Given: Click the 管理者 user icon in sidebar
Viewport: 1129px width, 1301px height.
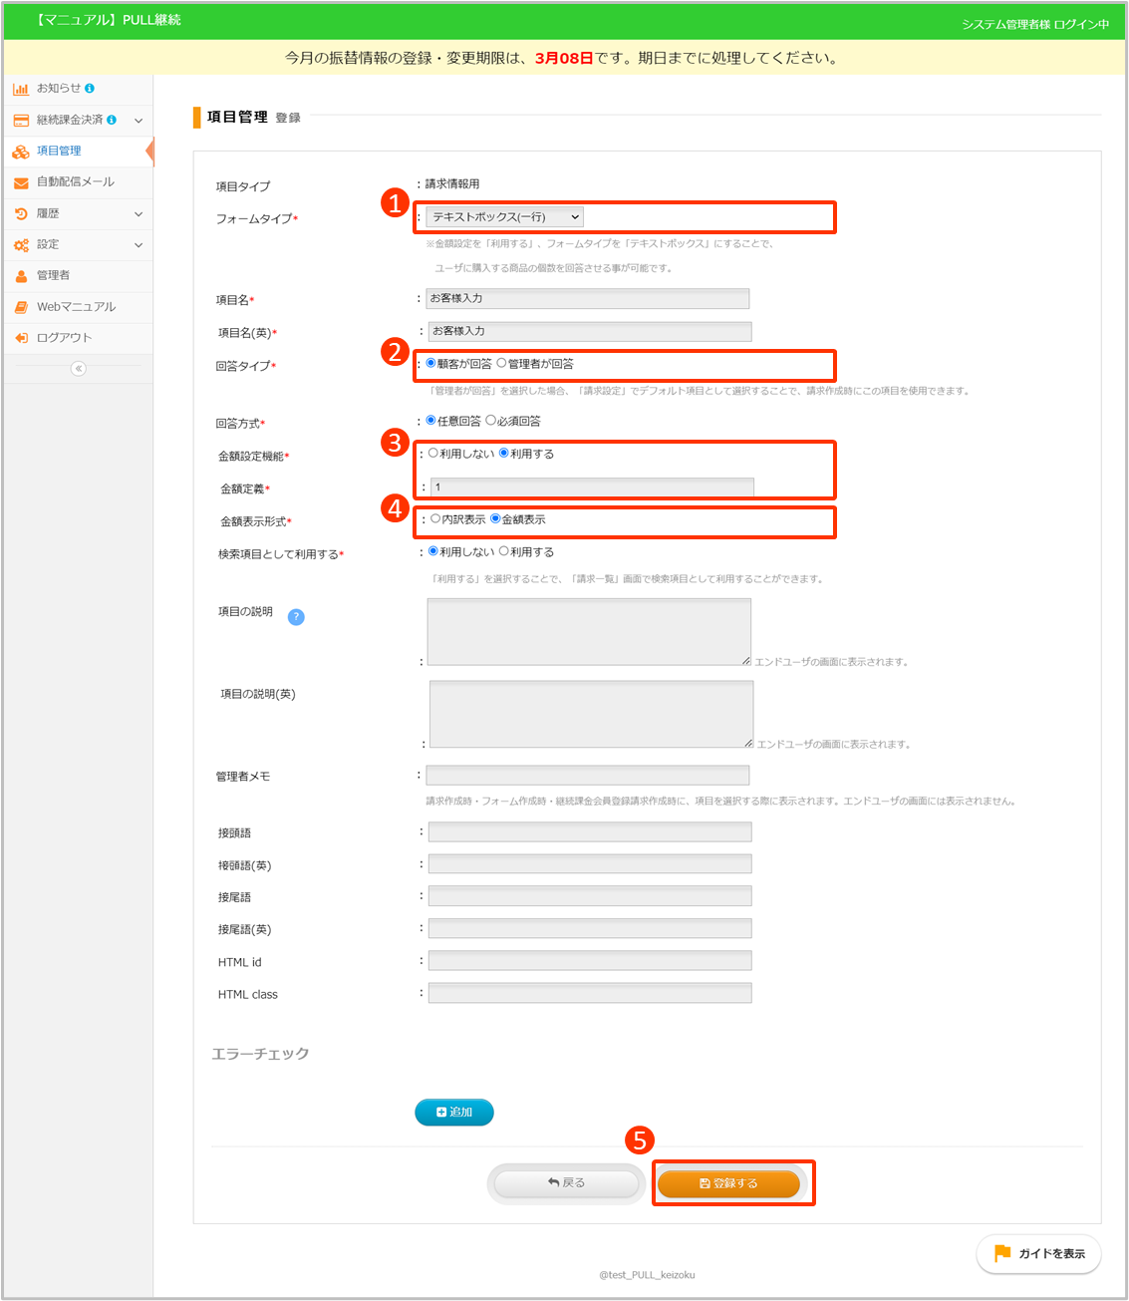Looking at the screenshot, I should (21, 276).
